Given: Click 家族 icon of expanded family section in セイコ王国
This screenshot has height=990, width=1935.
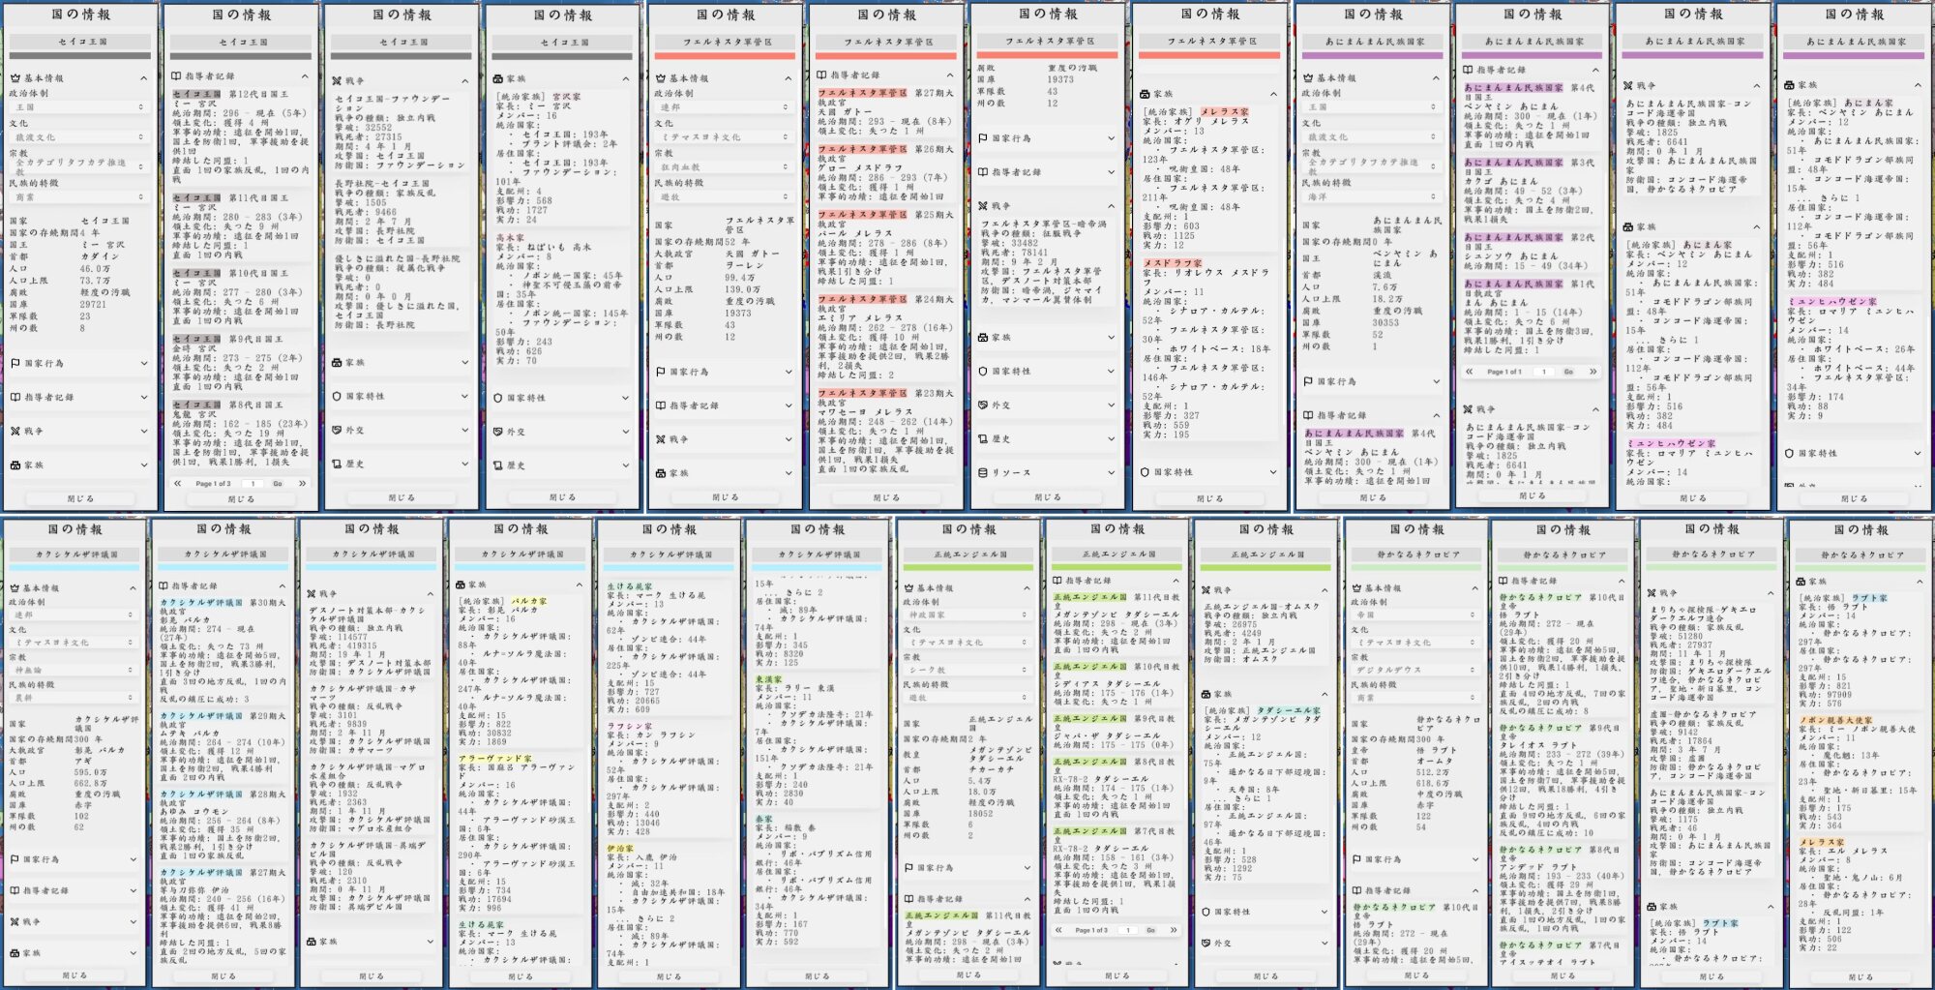Looking at the screenshot, I should coord(497,79).
